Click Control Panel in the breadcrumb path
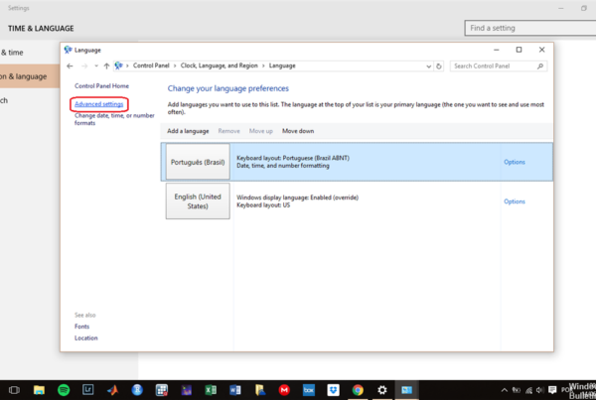The height and width of the screenshot is (400, 596). [151, 66]
